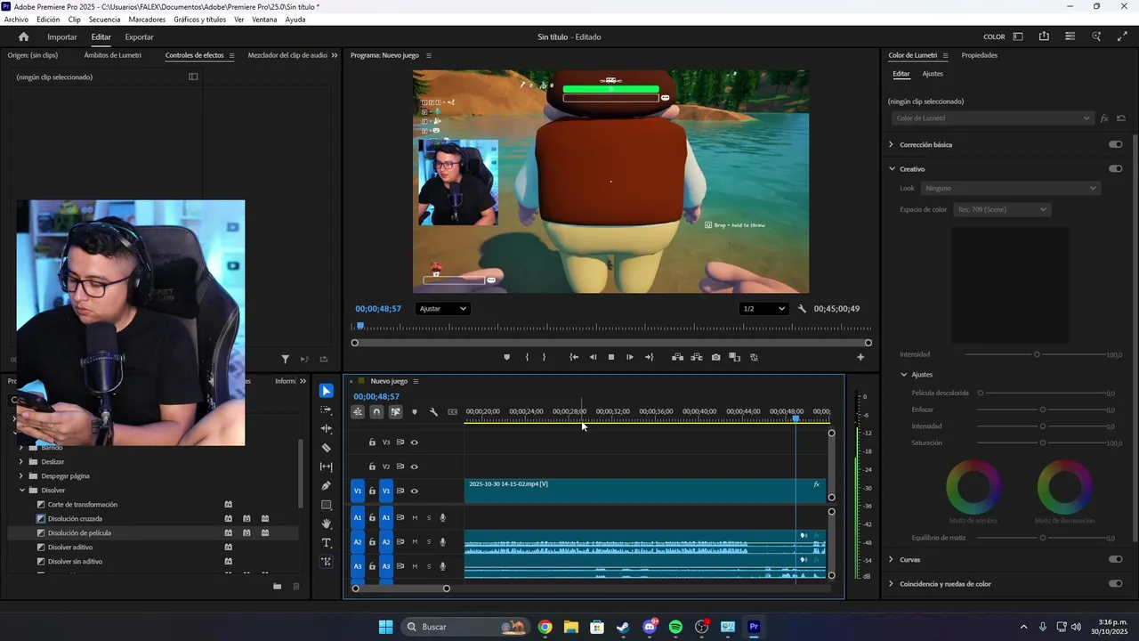Expand the Despegar página folder

[21, 476]
